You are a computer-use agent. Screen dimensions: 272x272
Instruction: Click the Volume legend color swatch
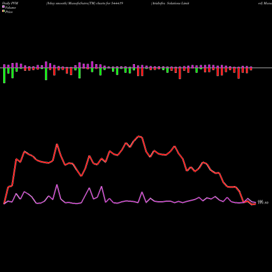[3, 7]
